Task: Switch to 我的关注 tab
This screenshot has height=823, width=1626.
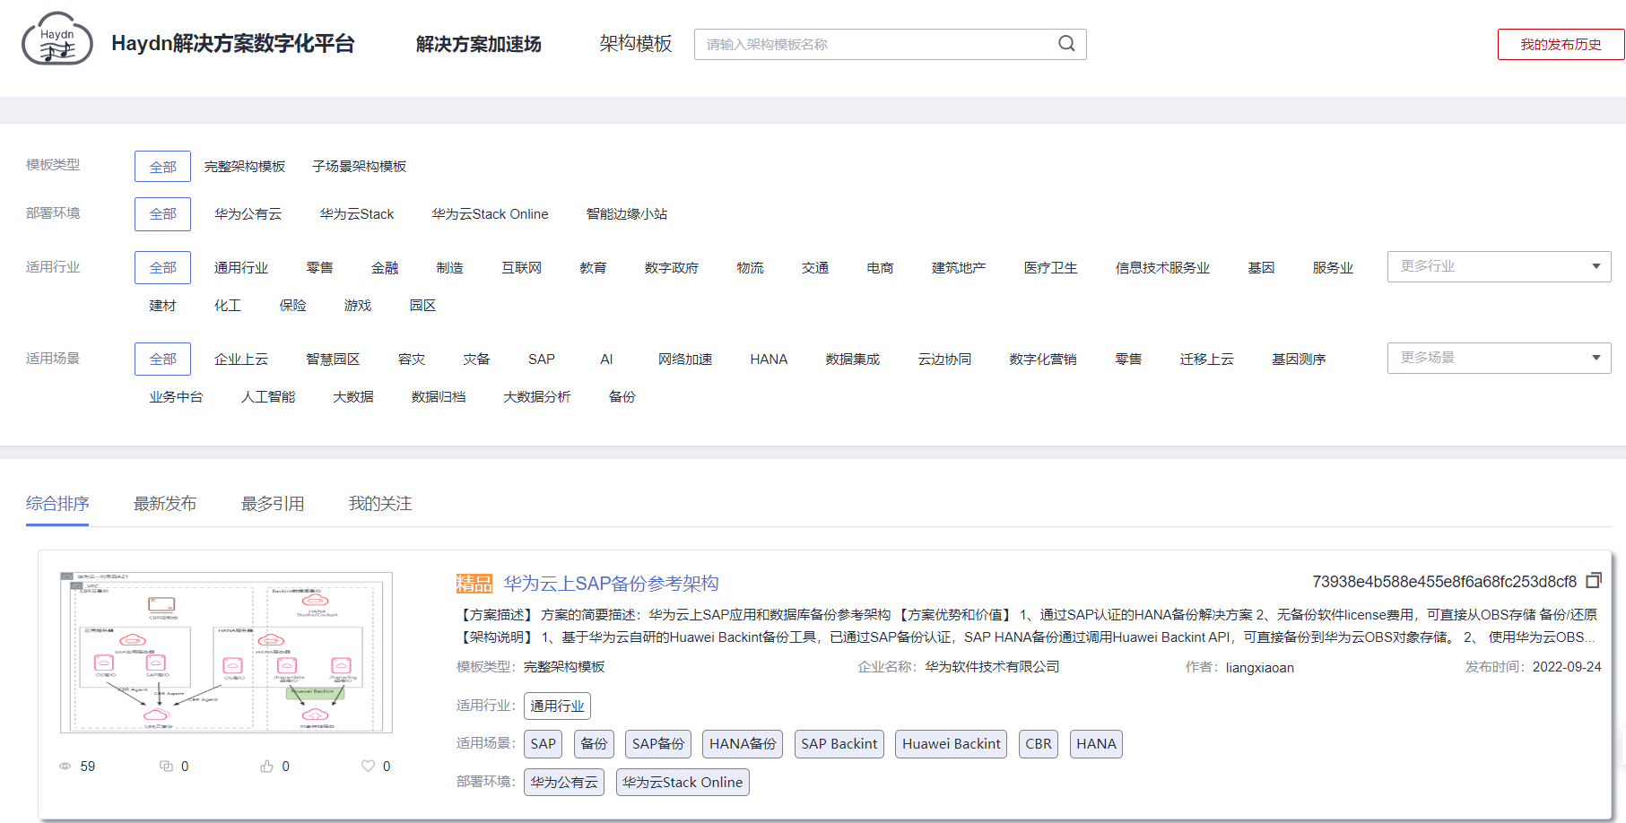Action: pos(380,504)
